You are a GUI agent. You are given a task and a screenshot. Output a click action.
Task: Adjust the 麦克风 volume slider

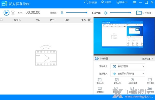tap(77, 13)
